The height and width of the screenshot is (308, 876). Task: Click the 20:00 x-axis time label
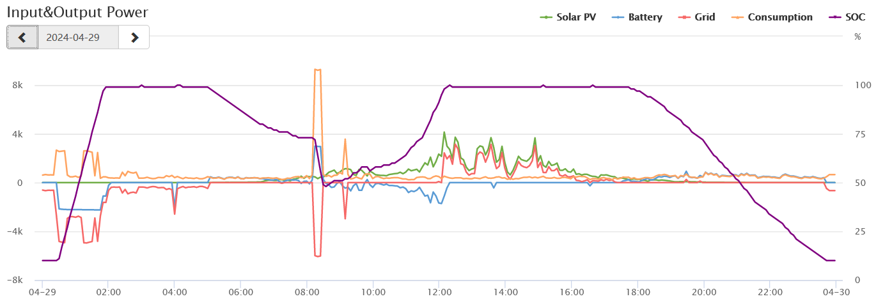[x=704, y=292]
